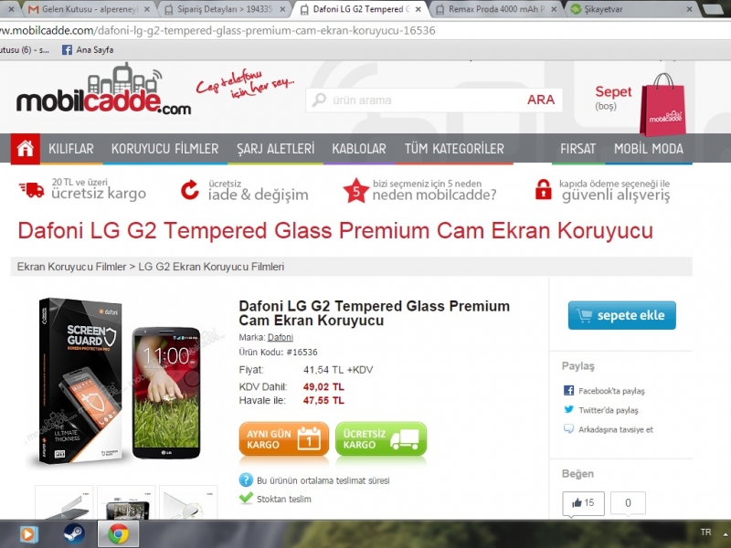Click the Chrome icon in taskbar
This screenshot has width=731, height=548.
pos(119,534)
